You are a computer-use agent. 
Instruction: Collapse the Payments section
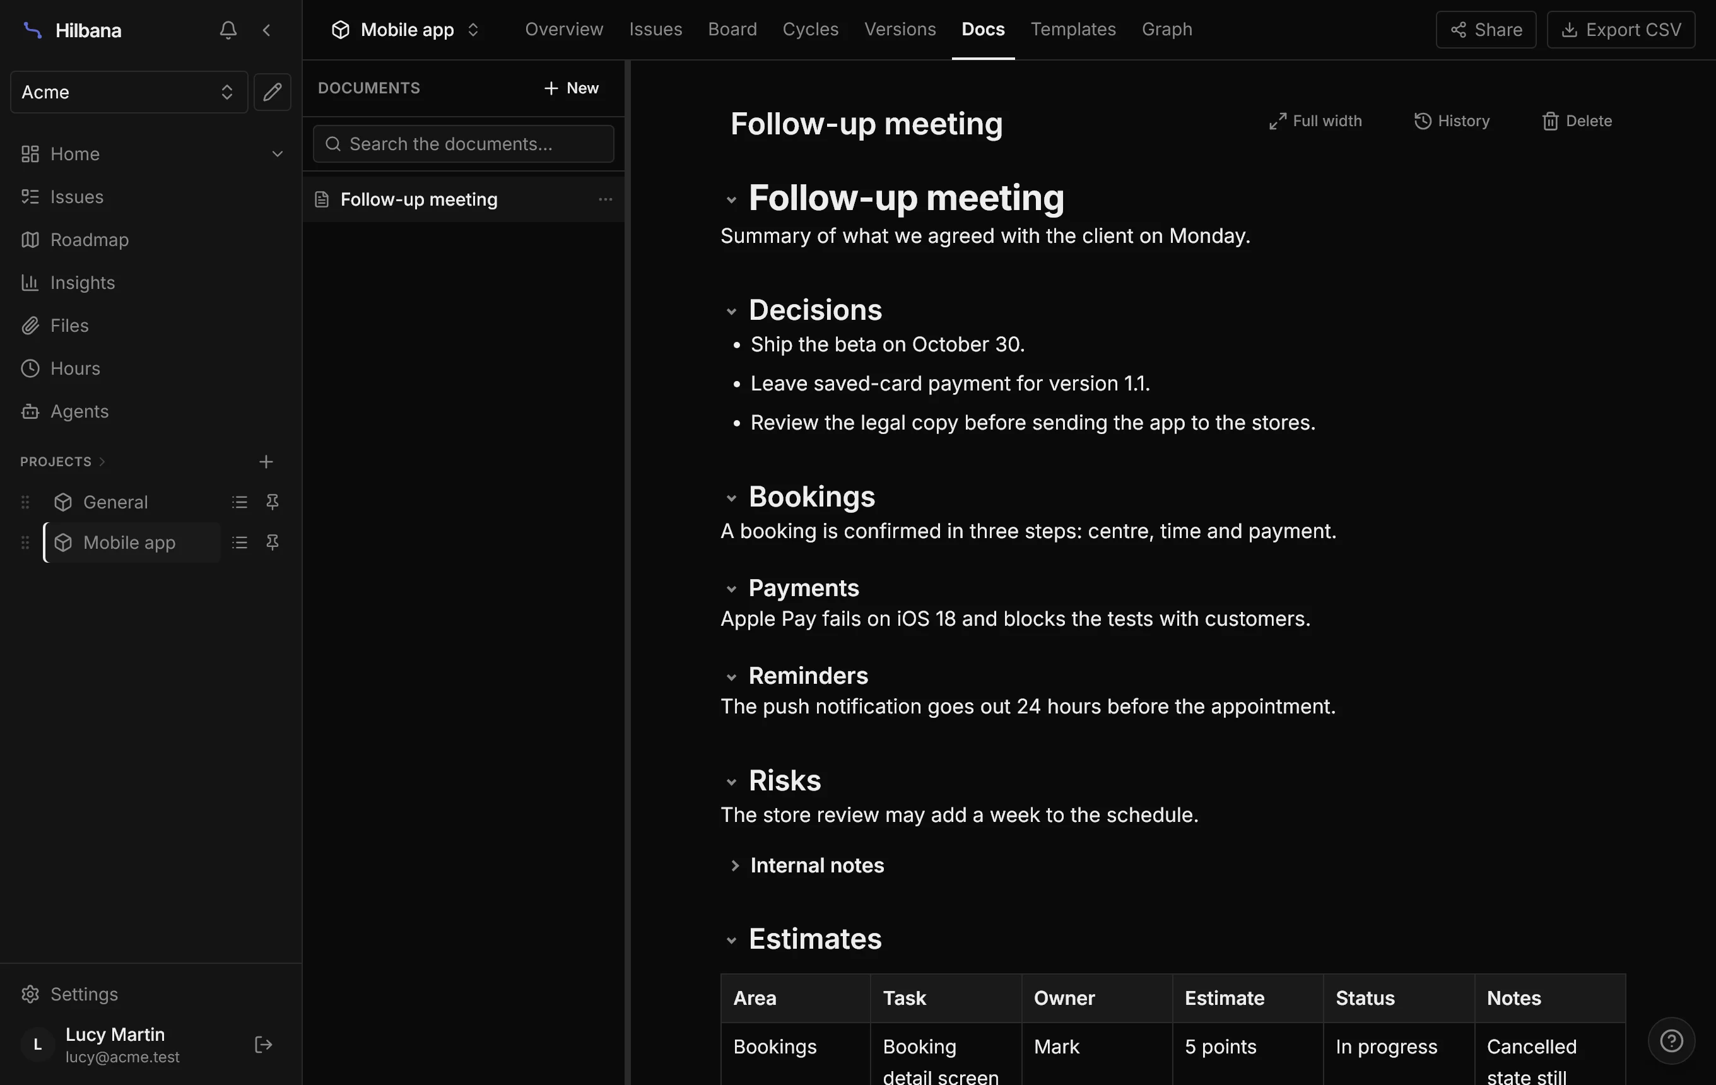tap(731, 589)
